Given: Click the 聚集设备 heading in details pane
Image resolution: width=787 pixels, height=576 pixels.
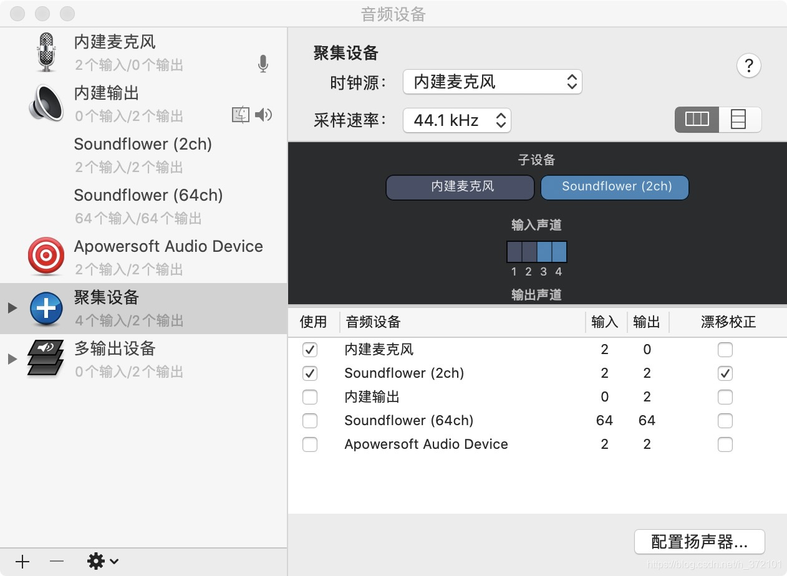Looking at the screenshot, I should [x=346, y=53].
